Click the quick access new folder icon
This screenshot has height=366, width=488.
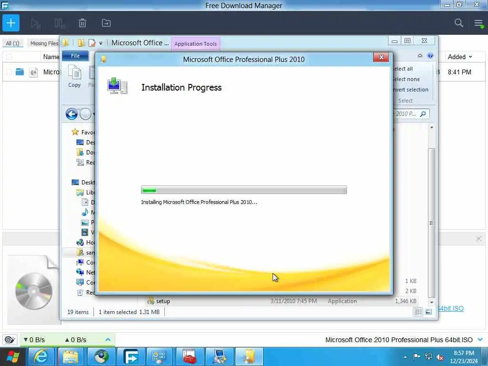click(81, 43)
